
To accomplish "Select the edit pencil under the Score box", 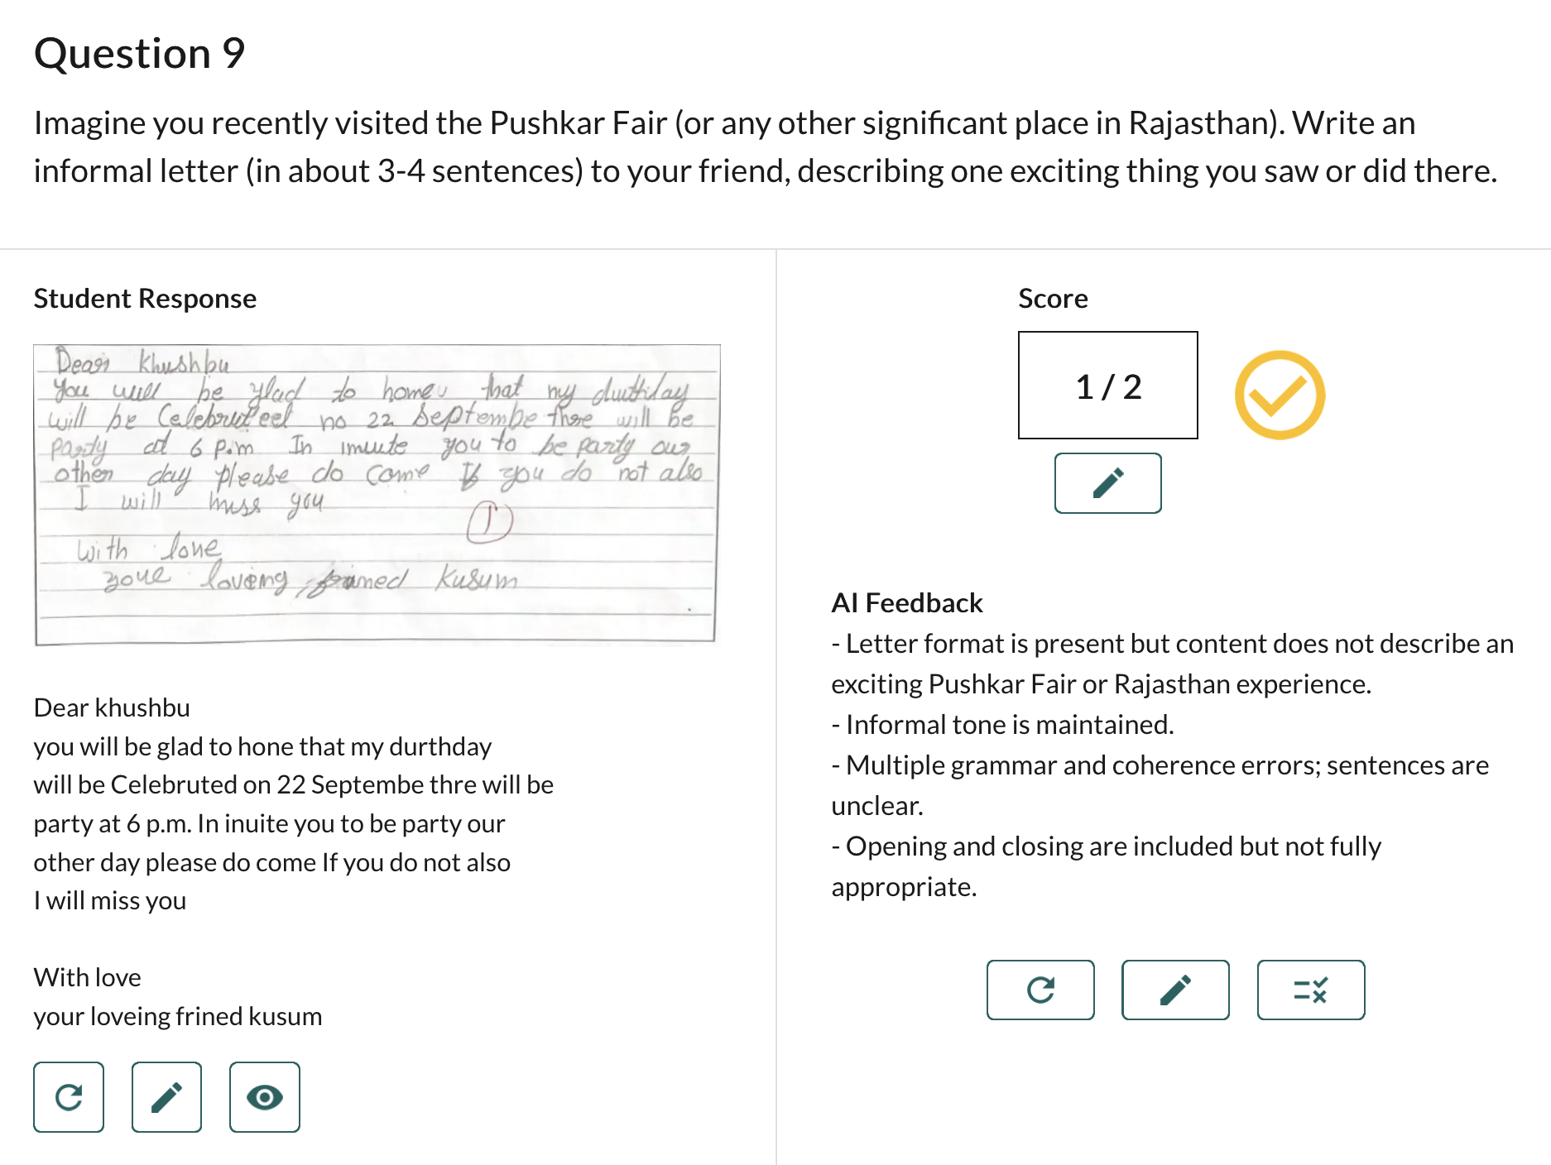I will (x=1107, y=482).
